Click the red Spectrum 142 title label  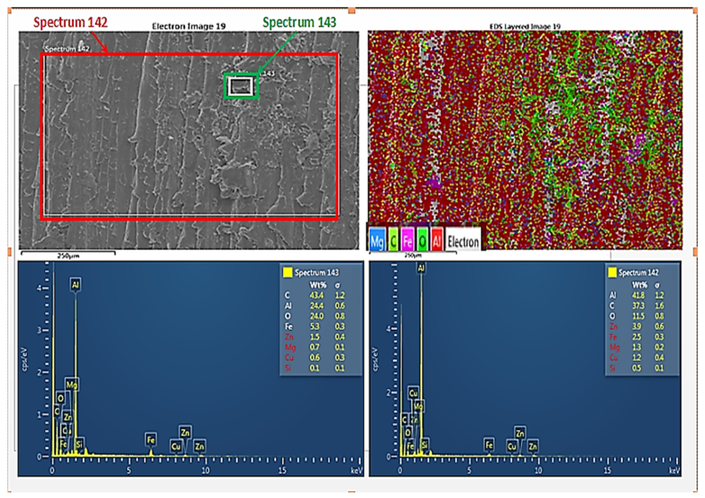[x=70, y=22]
